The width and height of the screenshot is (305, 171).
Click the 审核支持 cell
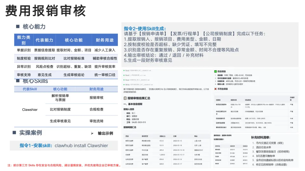(24, 75)
